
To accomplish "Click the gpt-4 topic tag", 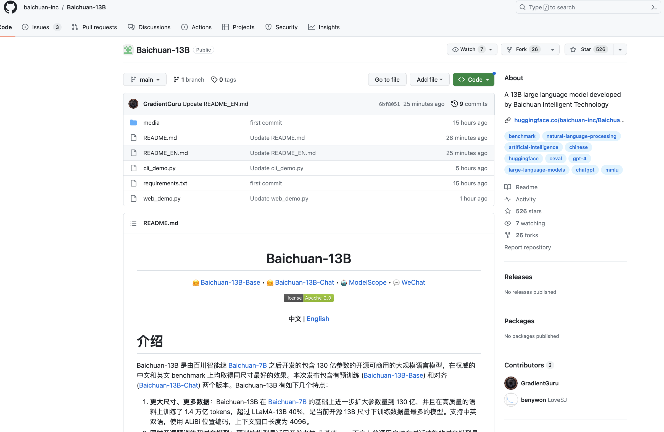I will point(579,159).
